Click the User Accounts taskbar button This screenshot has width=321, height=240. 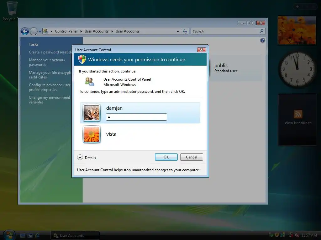click(x=75, y=236)
